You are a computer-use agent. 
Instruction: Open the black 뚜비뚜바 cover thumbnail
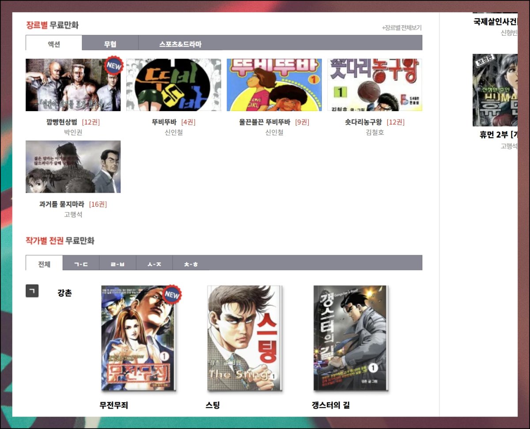coord(174,85)
